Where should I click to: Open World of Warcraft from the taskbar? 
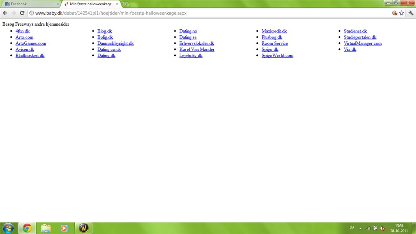tap(84, 228)
